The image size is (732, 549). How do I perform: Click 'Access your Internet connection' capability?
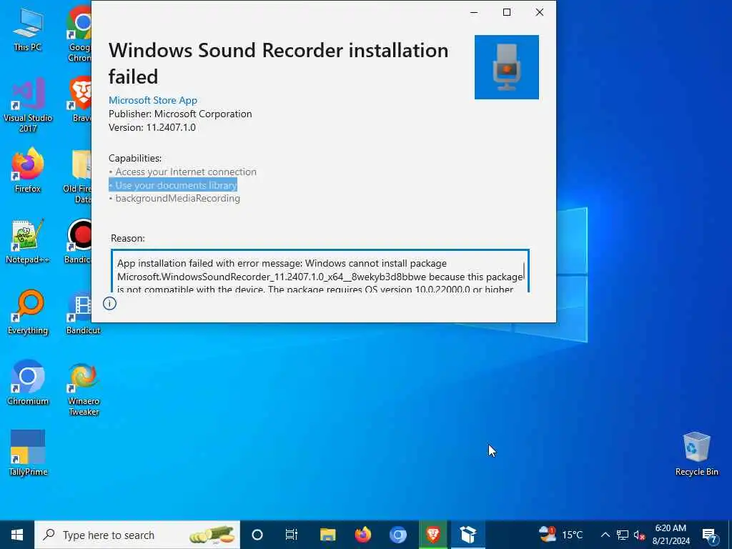[x=182, y=172]
